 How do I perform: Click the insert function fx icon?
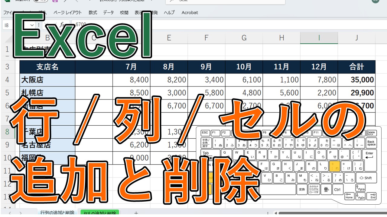[x=62, y=25]
